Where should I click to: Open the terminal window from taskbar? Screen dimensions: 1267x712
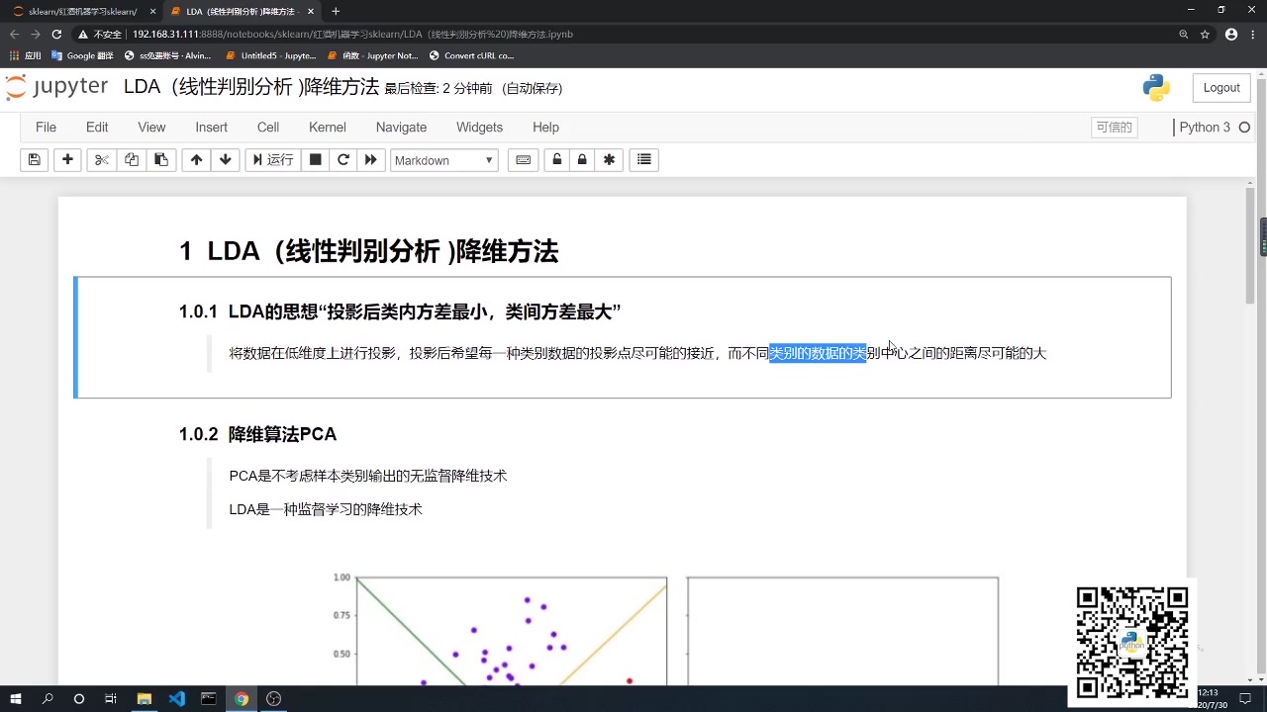tap(209, 698)
